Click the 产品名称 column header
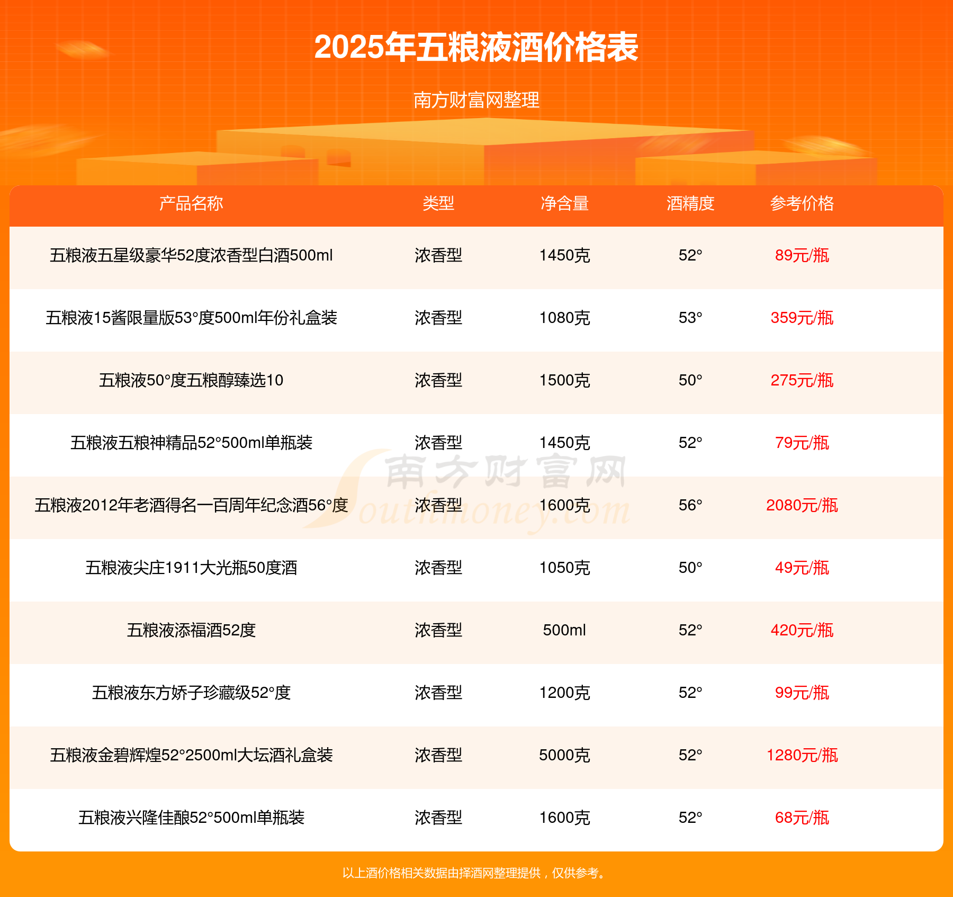953x897 pixels. point(191,203)
